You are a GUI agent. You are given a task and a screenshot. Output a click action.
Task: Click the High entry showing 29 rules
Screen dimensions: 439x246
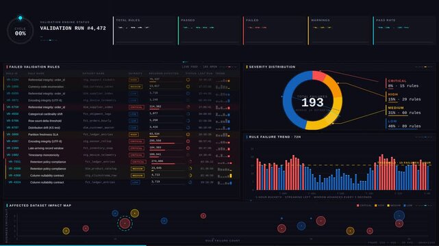click(404, 96)
